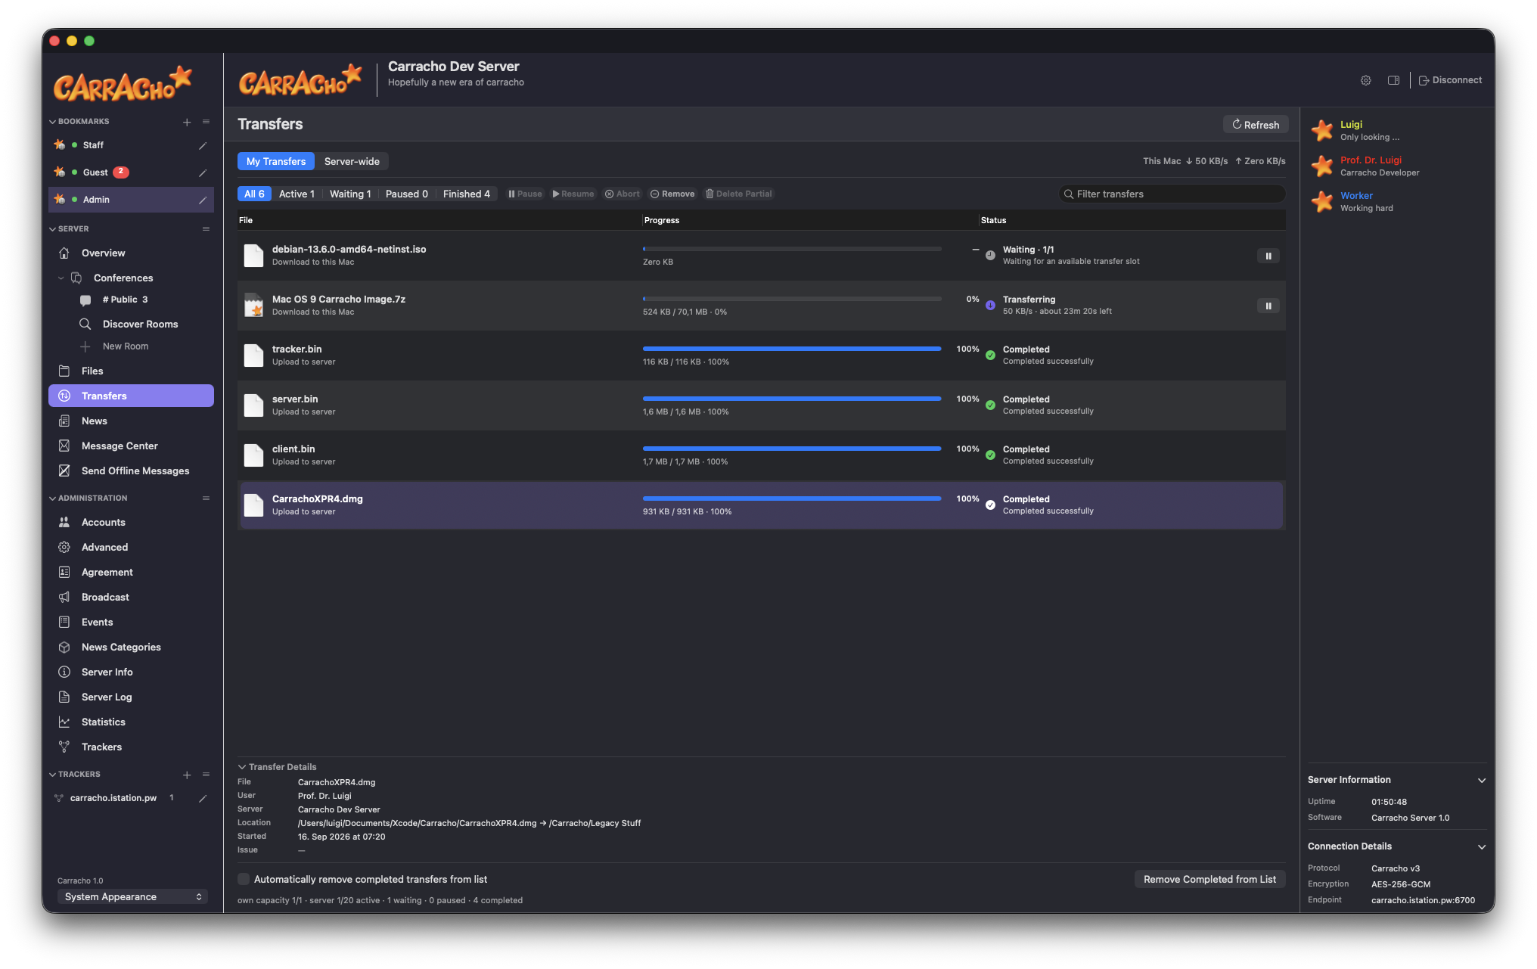Open server settings gear icon

1365,80
